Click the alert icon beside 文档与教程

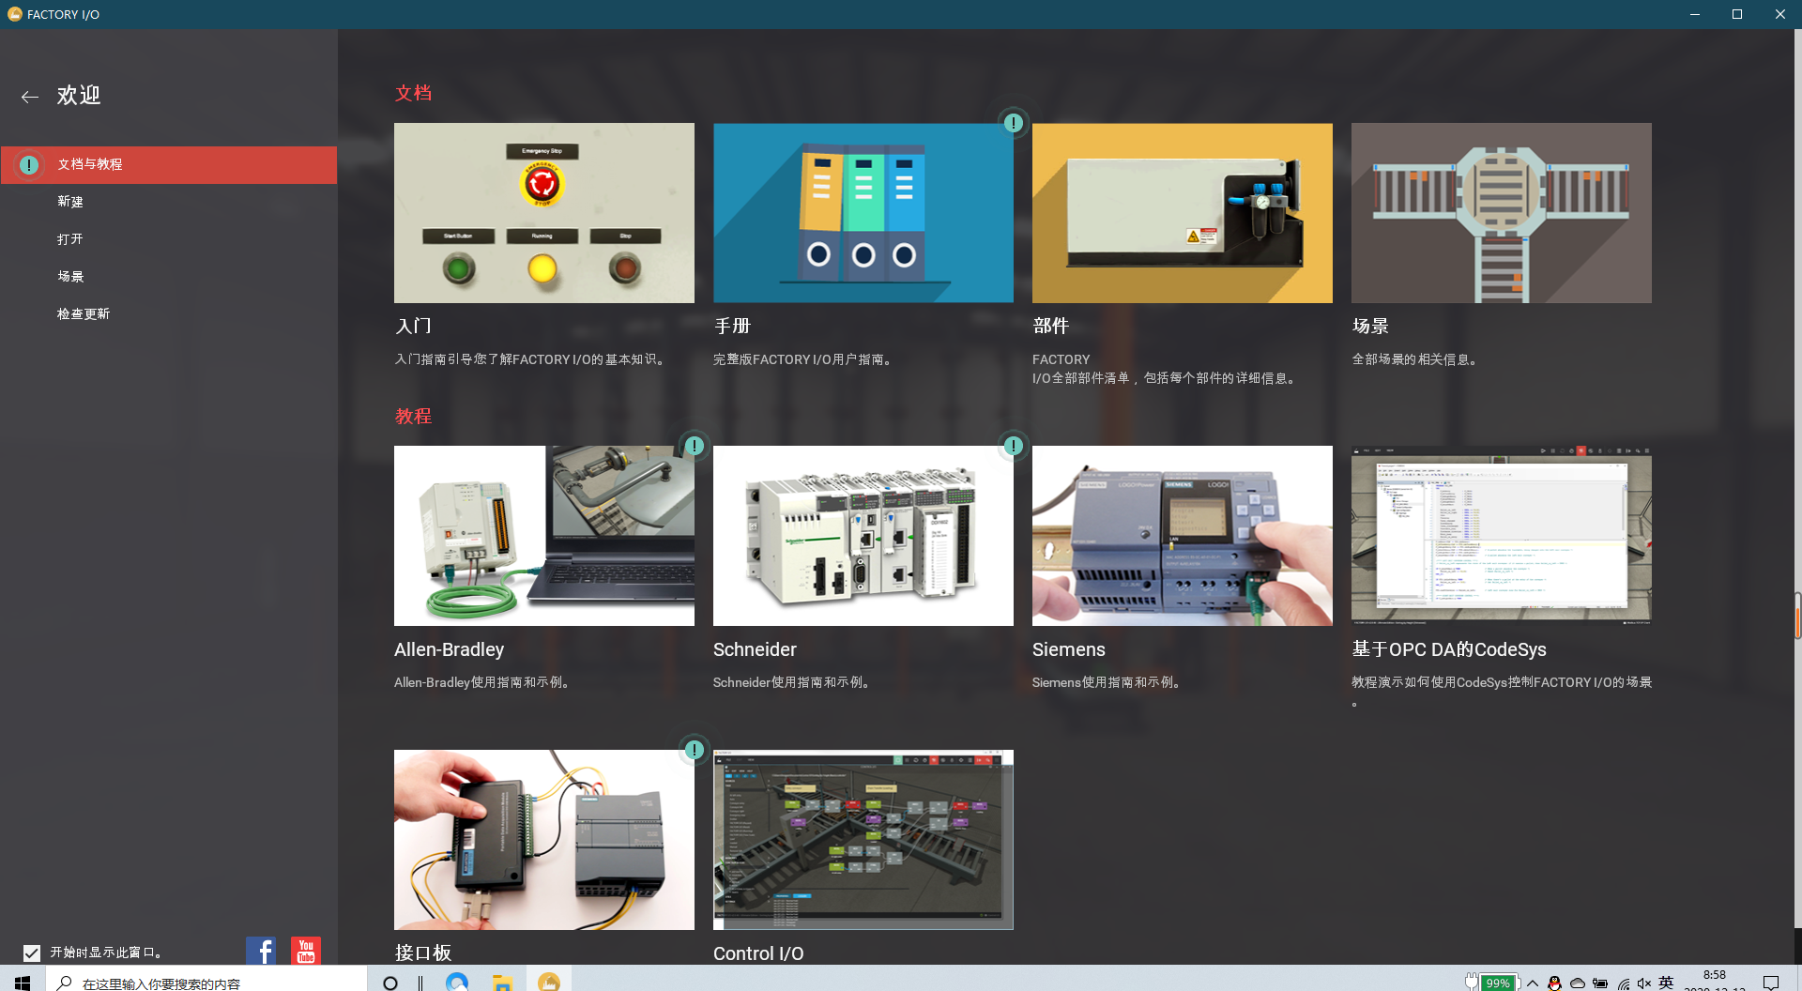(29, 165)
